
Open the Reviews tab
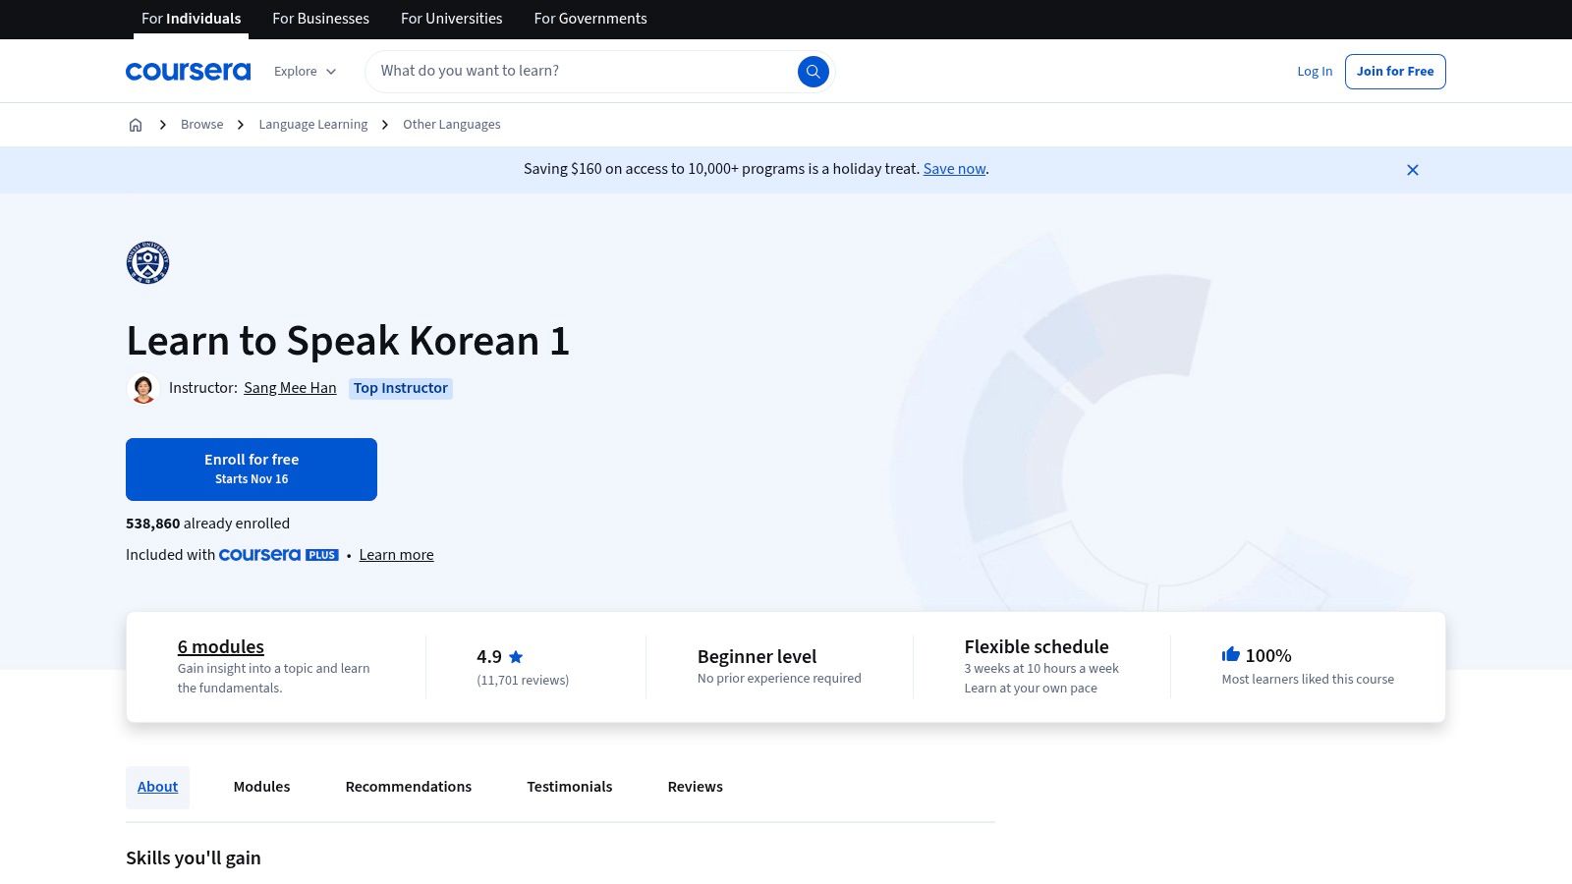tap(695, 787)
